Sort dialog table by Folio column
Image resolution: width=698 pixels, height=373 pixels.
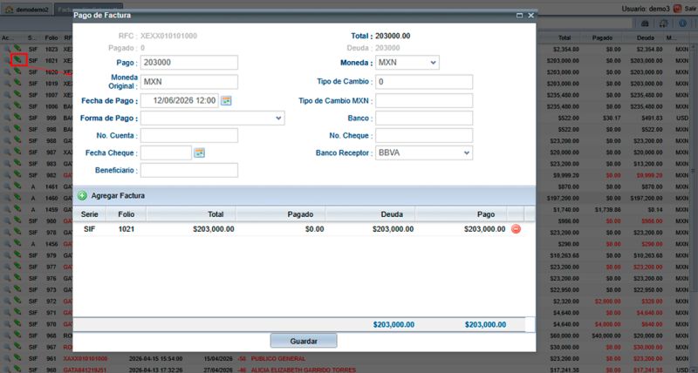tap(126, 214)
